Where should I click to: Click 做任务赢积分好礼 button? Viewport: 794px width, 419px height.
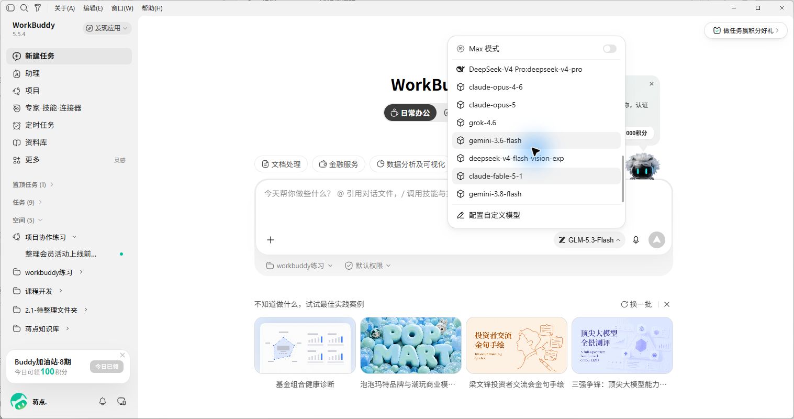pyautogui.click(x=746, y=30)
